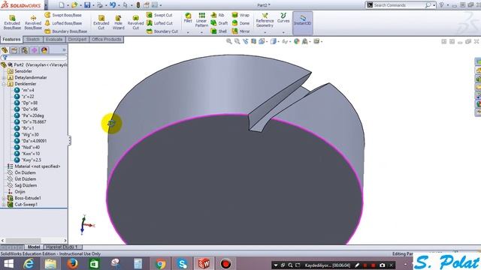The width and height of the screenshot is (481, 270).
Task: Click the Windows Start button
Action: click(x=9, y=263)
